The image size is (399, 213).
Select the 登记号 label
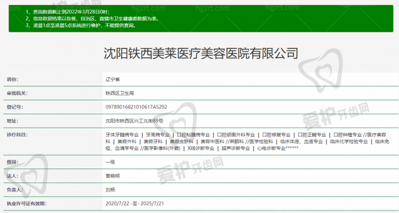point(15,107)
